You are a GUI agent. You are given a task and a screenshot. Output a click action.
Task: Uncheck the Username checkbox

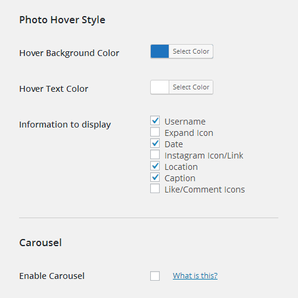pyautogui.click(x=155, y=120)
